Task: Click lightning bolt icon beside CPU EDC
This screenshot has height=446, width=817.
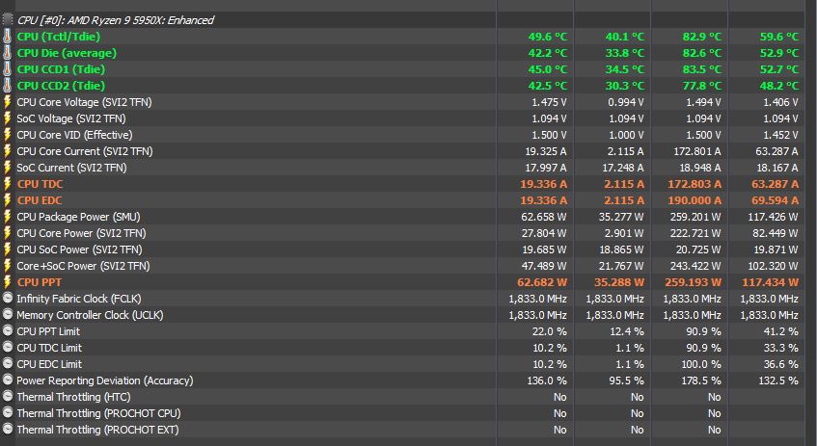Action: pos(8,200)
